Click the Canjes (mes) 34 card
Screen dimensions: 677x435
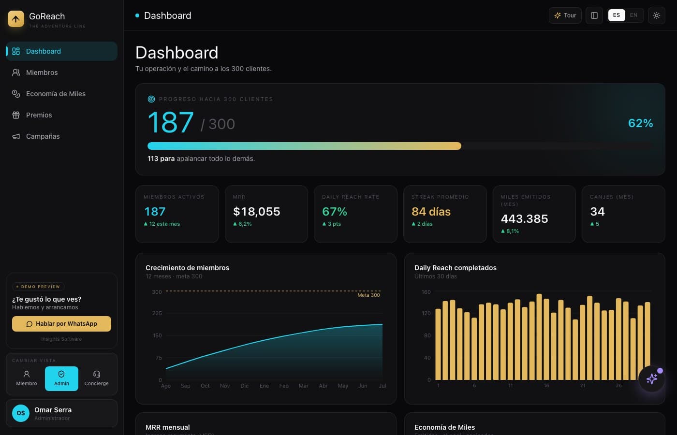[623, 214]
